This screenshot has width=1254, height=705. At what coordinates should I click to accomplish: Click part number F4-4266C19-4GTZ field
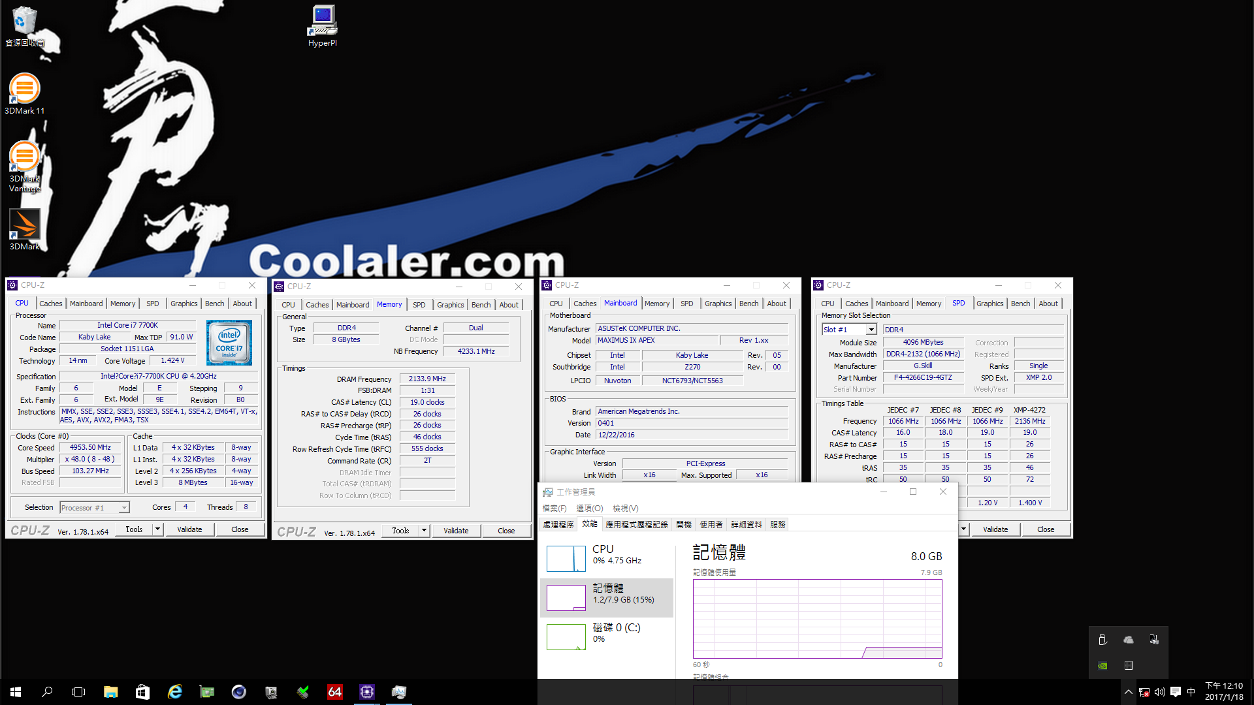923,377
